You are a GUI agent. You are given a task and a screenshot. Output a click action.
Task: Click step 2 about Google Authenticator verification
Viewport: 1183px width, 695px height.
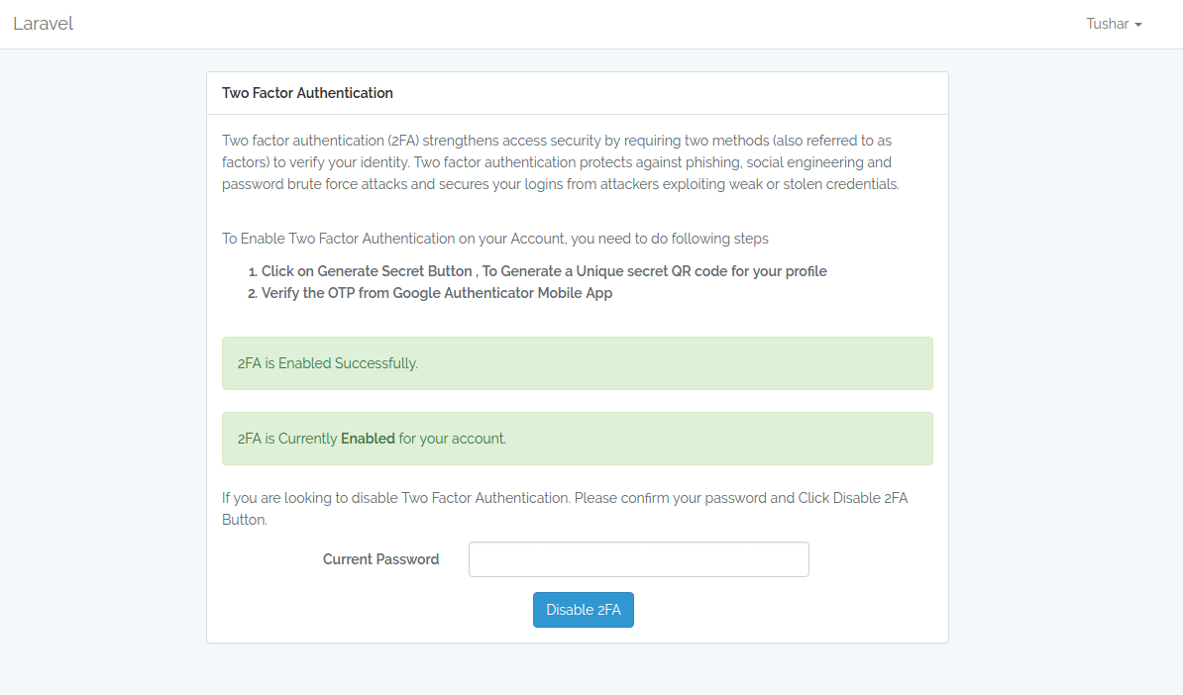point(436,293)
